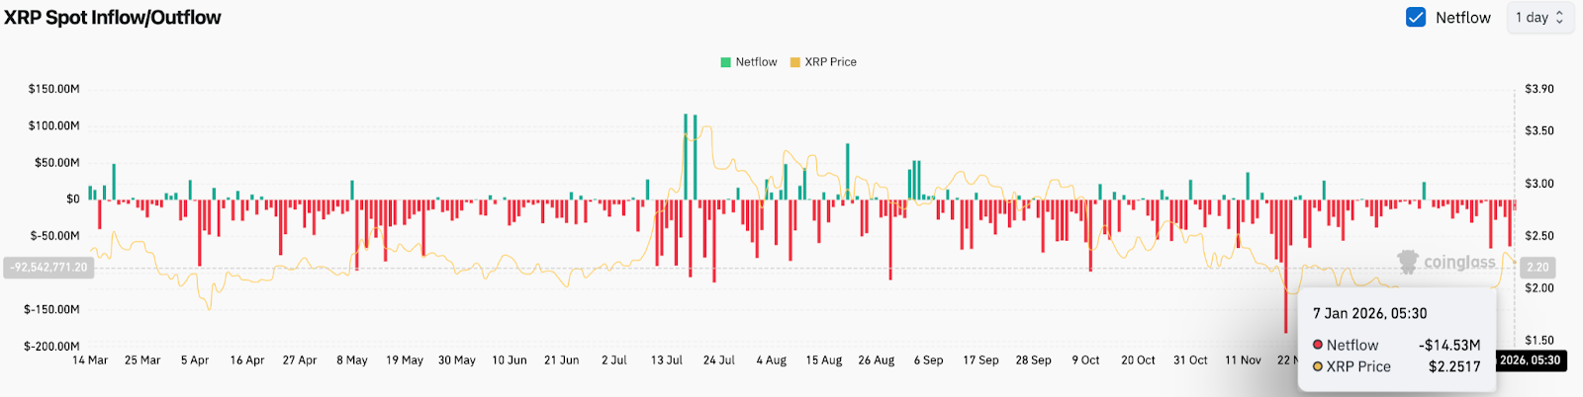Click the $3.50 right axis price label
The image size is (1583, 397).
[1538, 130]
